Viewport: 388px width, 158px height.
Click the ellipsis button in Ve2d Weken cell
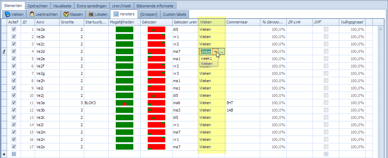coord(222,51)
